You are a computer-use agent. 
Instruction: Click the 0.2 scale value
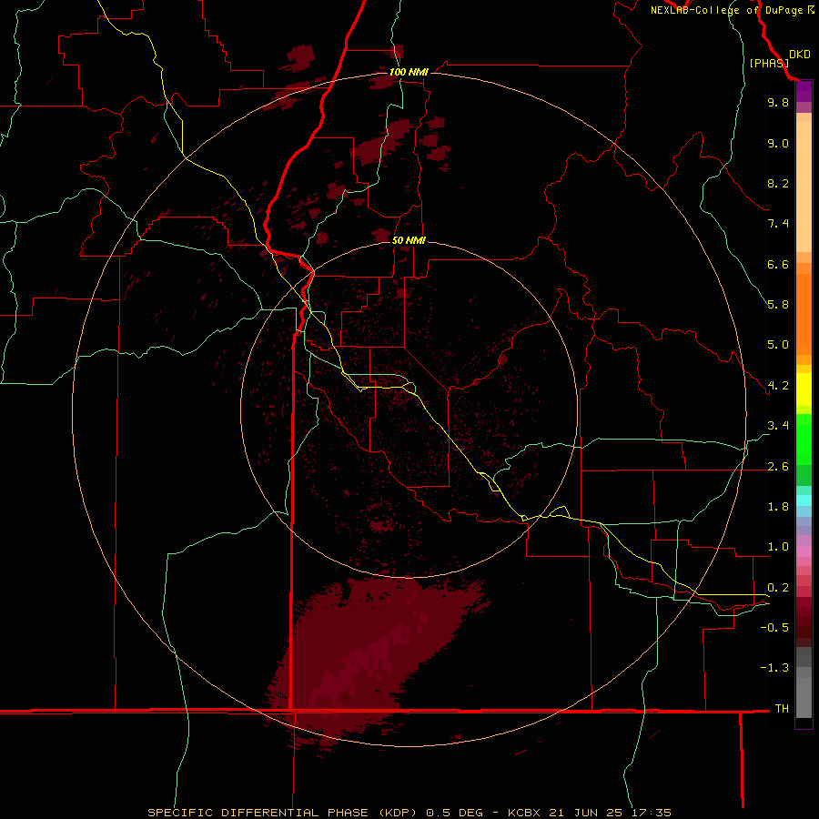778,588
